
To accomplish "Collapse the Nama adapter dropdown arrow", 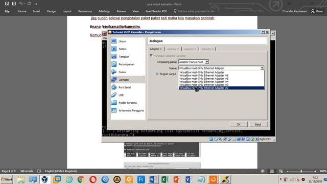I will tap(262, 68).
